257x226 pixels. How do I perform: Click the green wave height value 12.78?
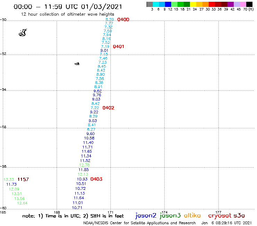(x=85, y=165)
